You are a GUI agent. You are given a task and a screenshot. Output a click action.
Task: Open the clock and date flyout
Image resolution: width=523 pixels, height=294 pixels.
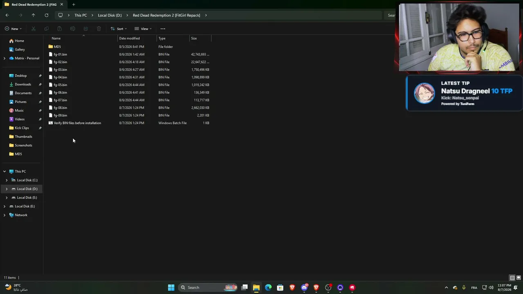pyautogui.click(x=504, y=287)
